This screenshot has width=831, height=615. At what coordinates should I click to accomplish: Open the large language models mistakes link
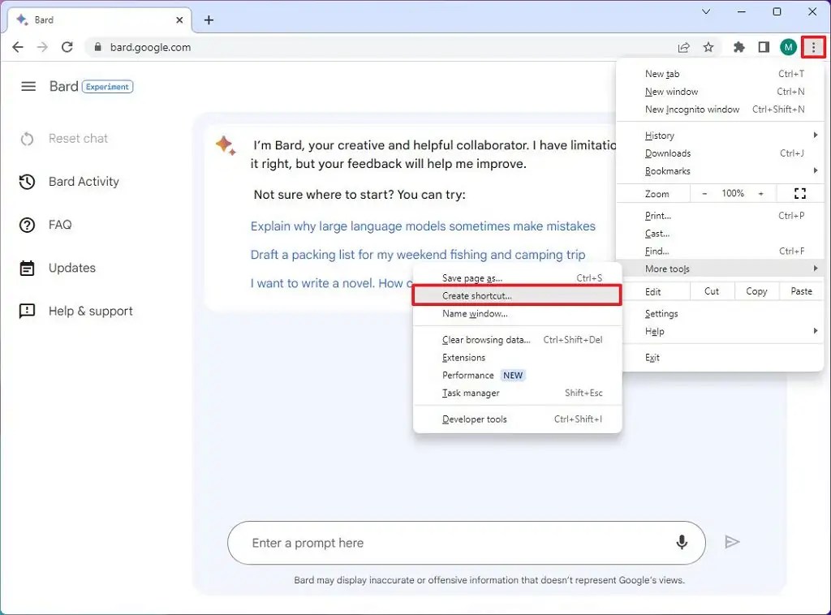click(x=423, y=226)
